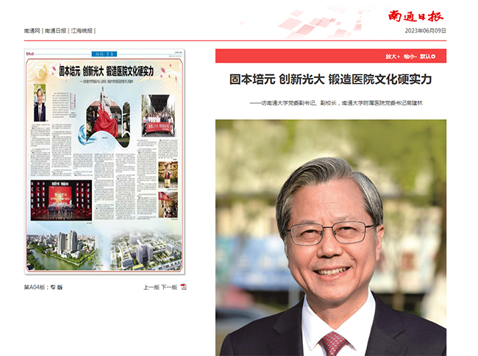478x356 pixels.
Task: Click the date 2023年06月09日
Action: coord(425,31)
